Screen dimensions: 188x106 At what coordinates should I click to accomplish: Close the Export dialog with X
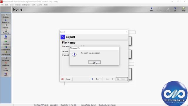click(x=126, y=32)
